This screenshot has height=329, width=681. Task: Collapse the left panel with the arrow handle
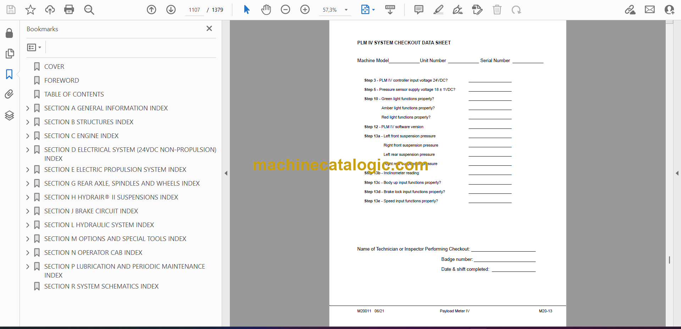point(226,173)
